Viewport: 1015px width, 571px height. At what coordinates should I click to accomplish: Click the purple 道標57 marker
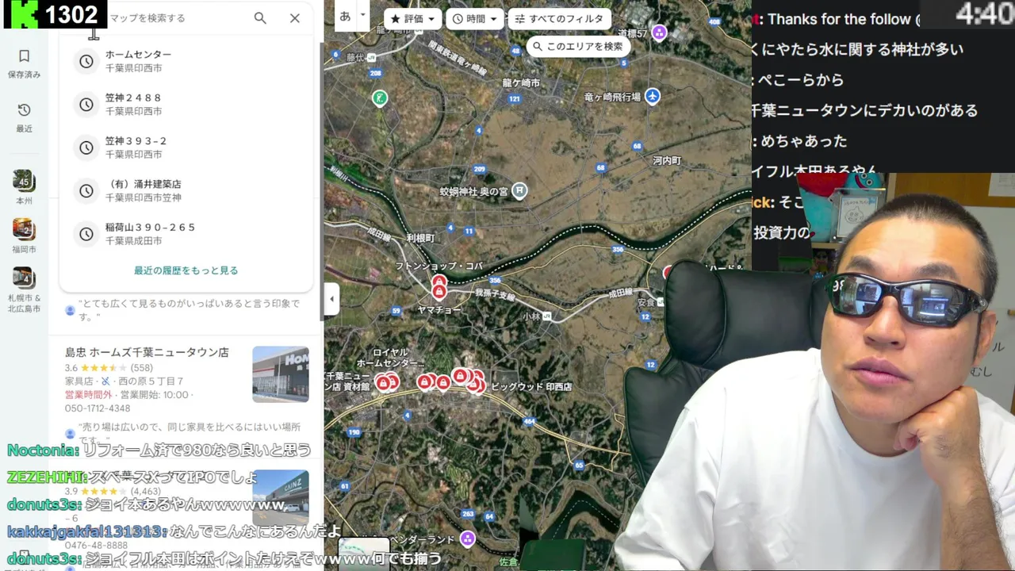click(x=659, y=33)
